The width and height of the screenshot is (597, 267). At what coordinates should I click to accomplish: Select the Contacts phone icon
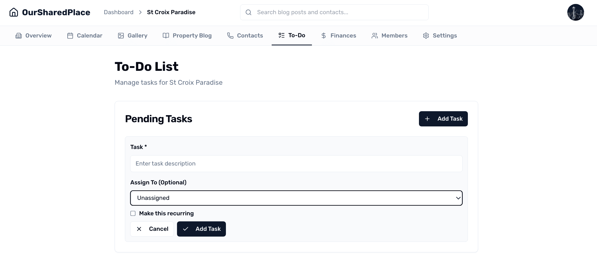[230, 35]
